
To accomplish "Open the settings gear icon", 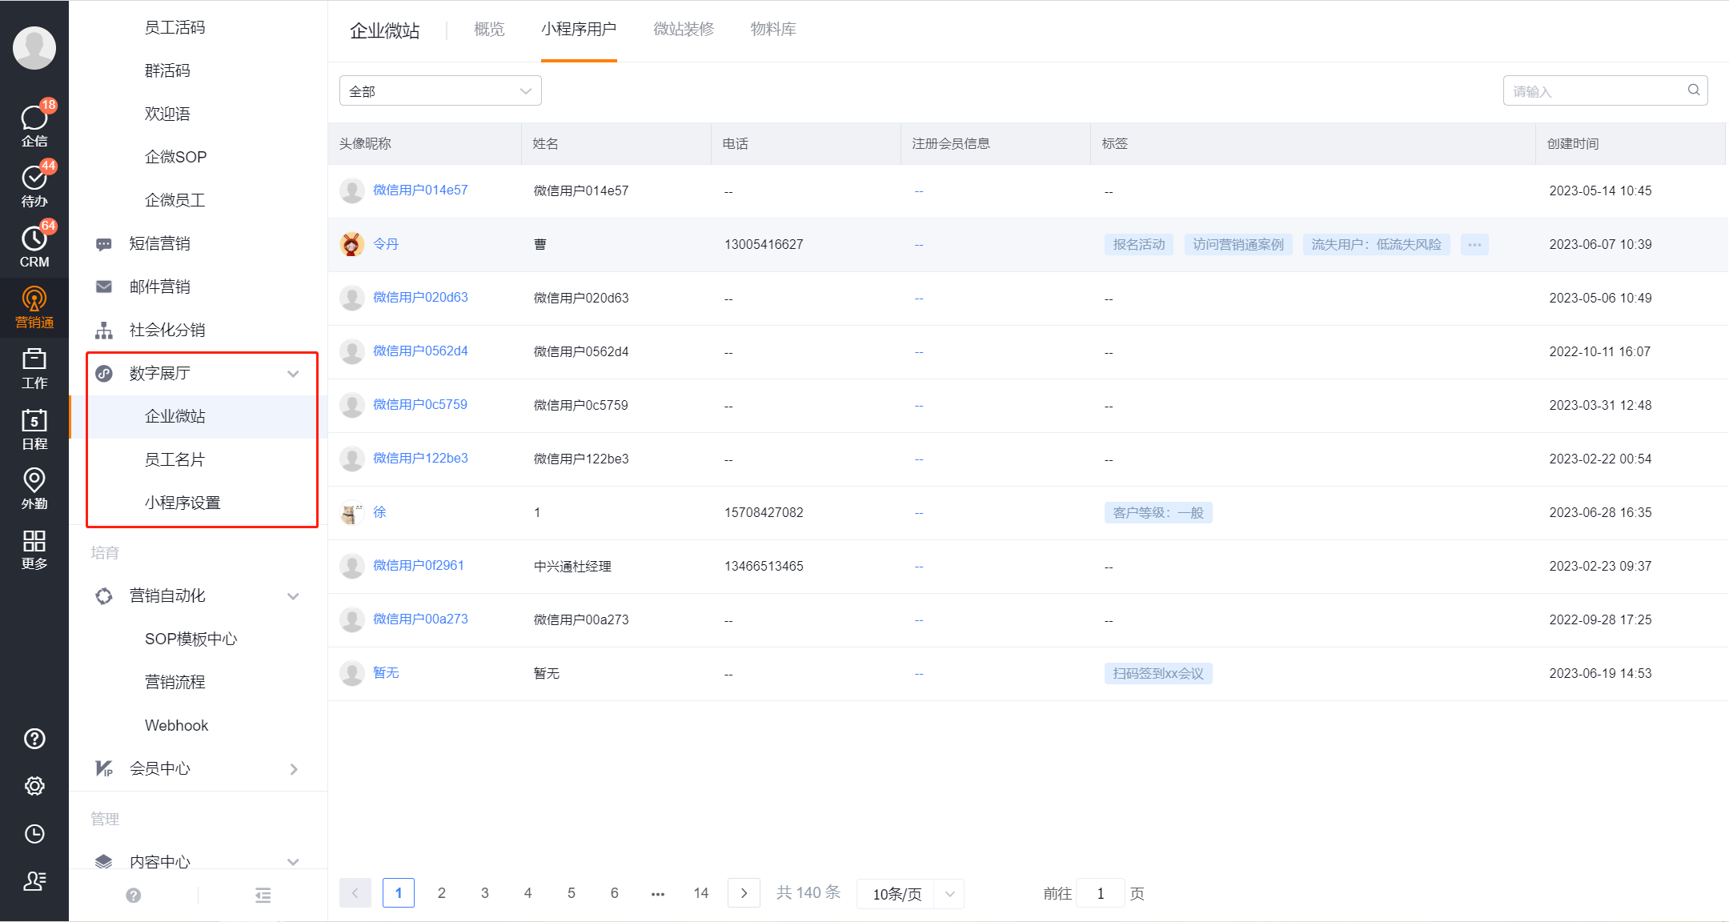I will [x=34, y=786].
